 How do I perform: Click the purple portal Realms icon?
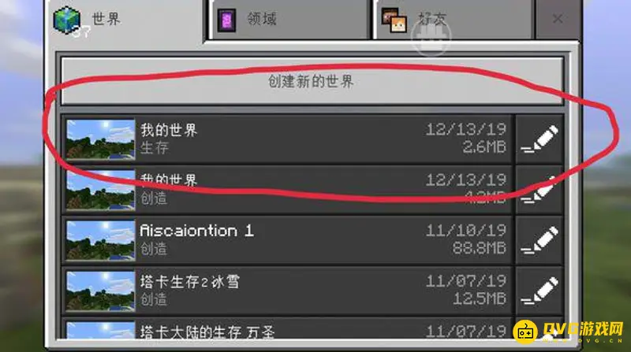226,20
